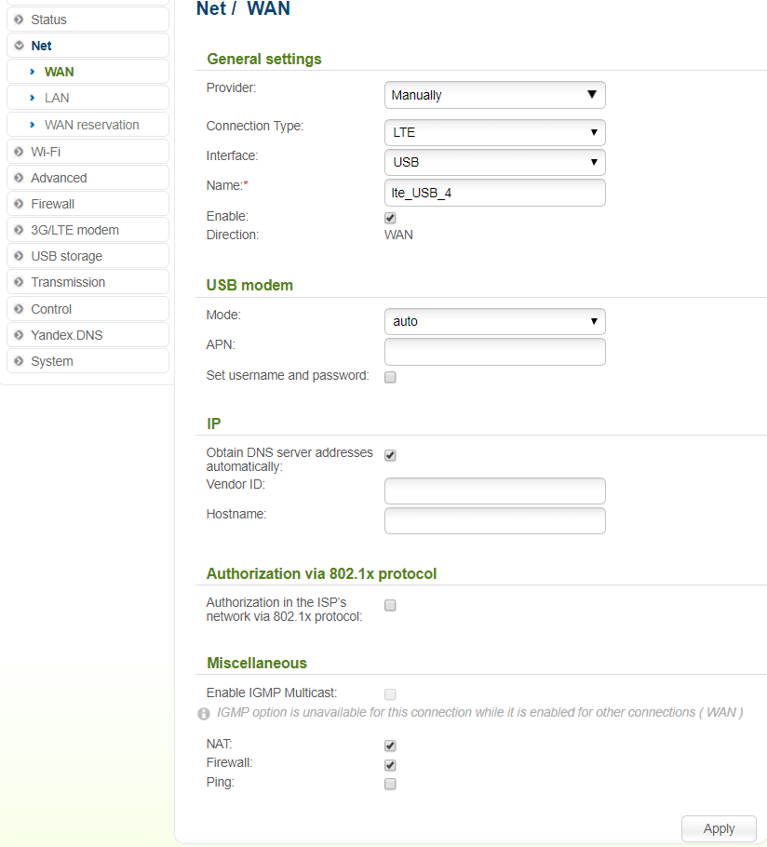Open the Advanced menu section

point(59,178)
